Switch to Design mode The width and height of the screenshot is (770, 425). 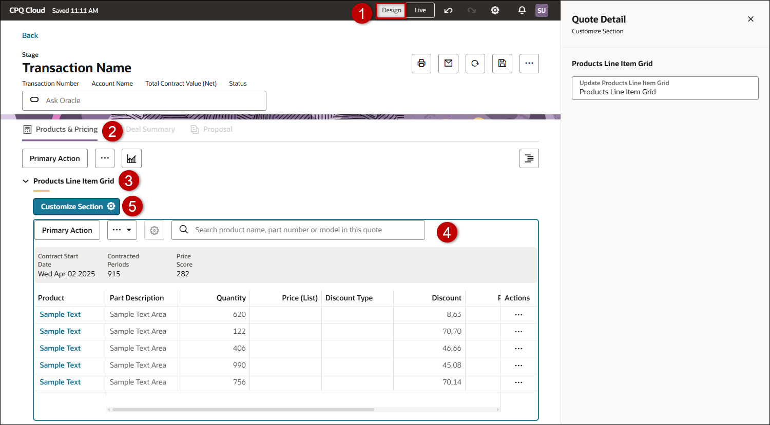[x=391, y=10]
